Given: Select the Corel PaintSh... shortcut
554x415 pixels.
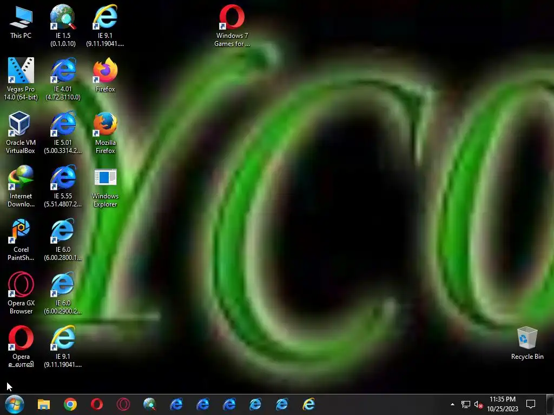Looking at the screenshot, I should [21, 240].
